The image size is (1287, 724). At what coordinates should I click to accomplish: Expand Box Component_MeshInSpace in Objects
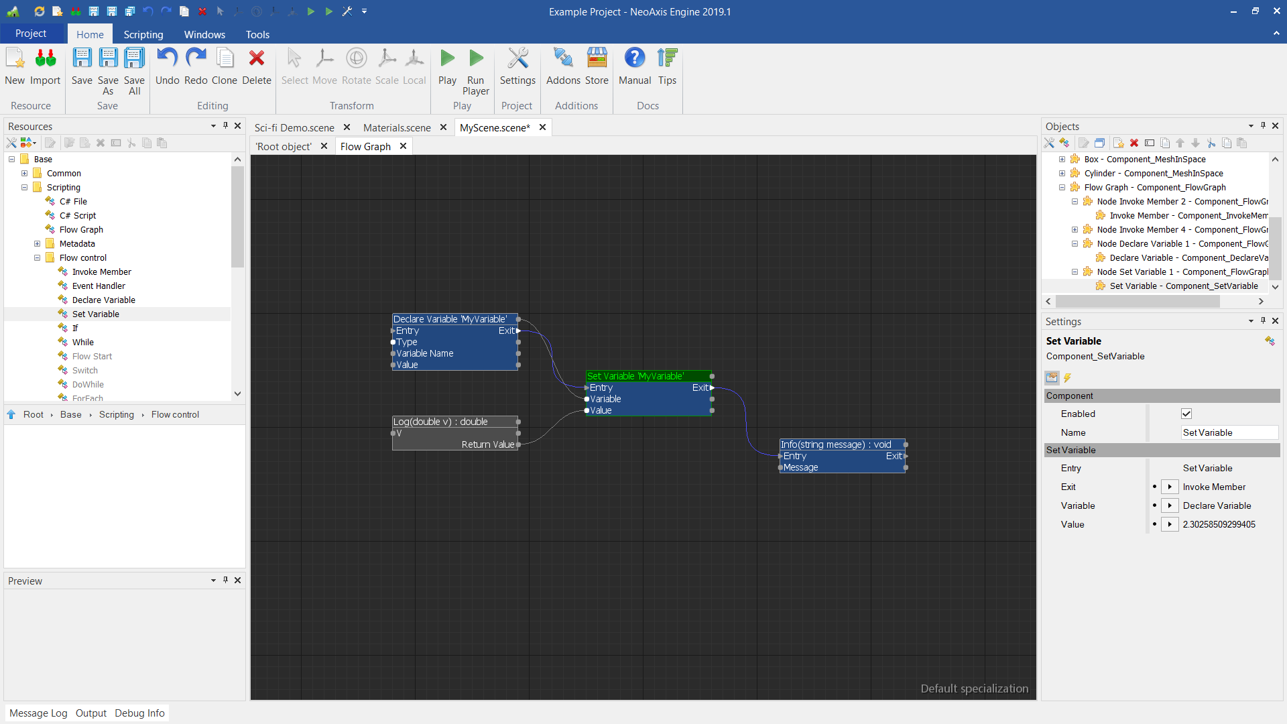coord(1062,159)
